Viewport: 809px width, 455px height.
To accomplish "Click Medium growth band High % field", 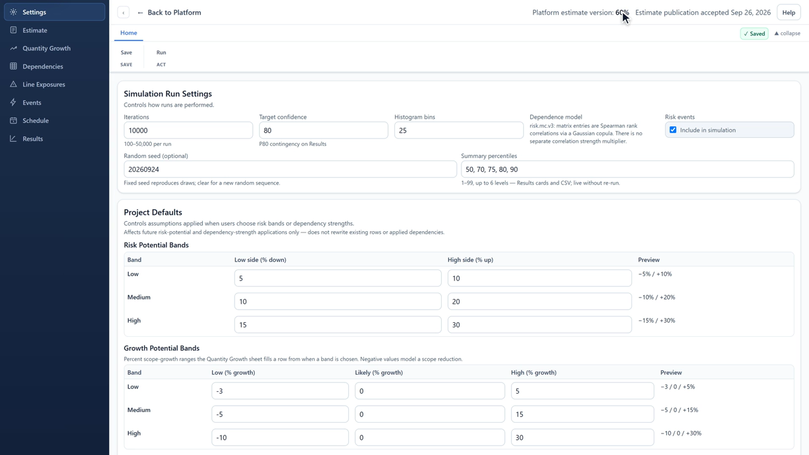I will tap(583, 414).
